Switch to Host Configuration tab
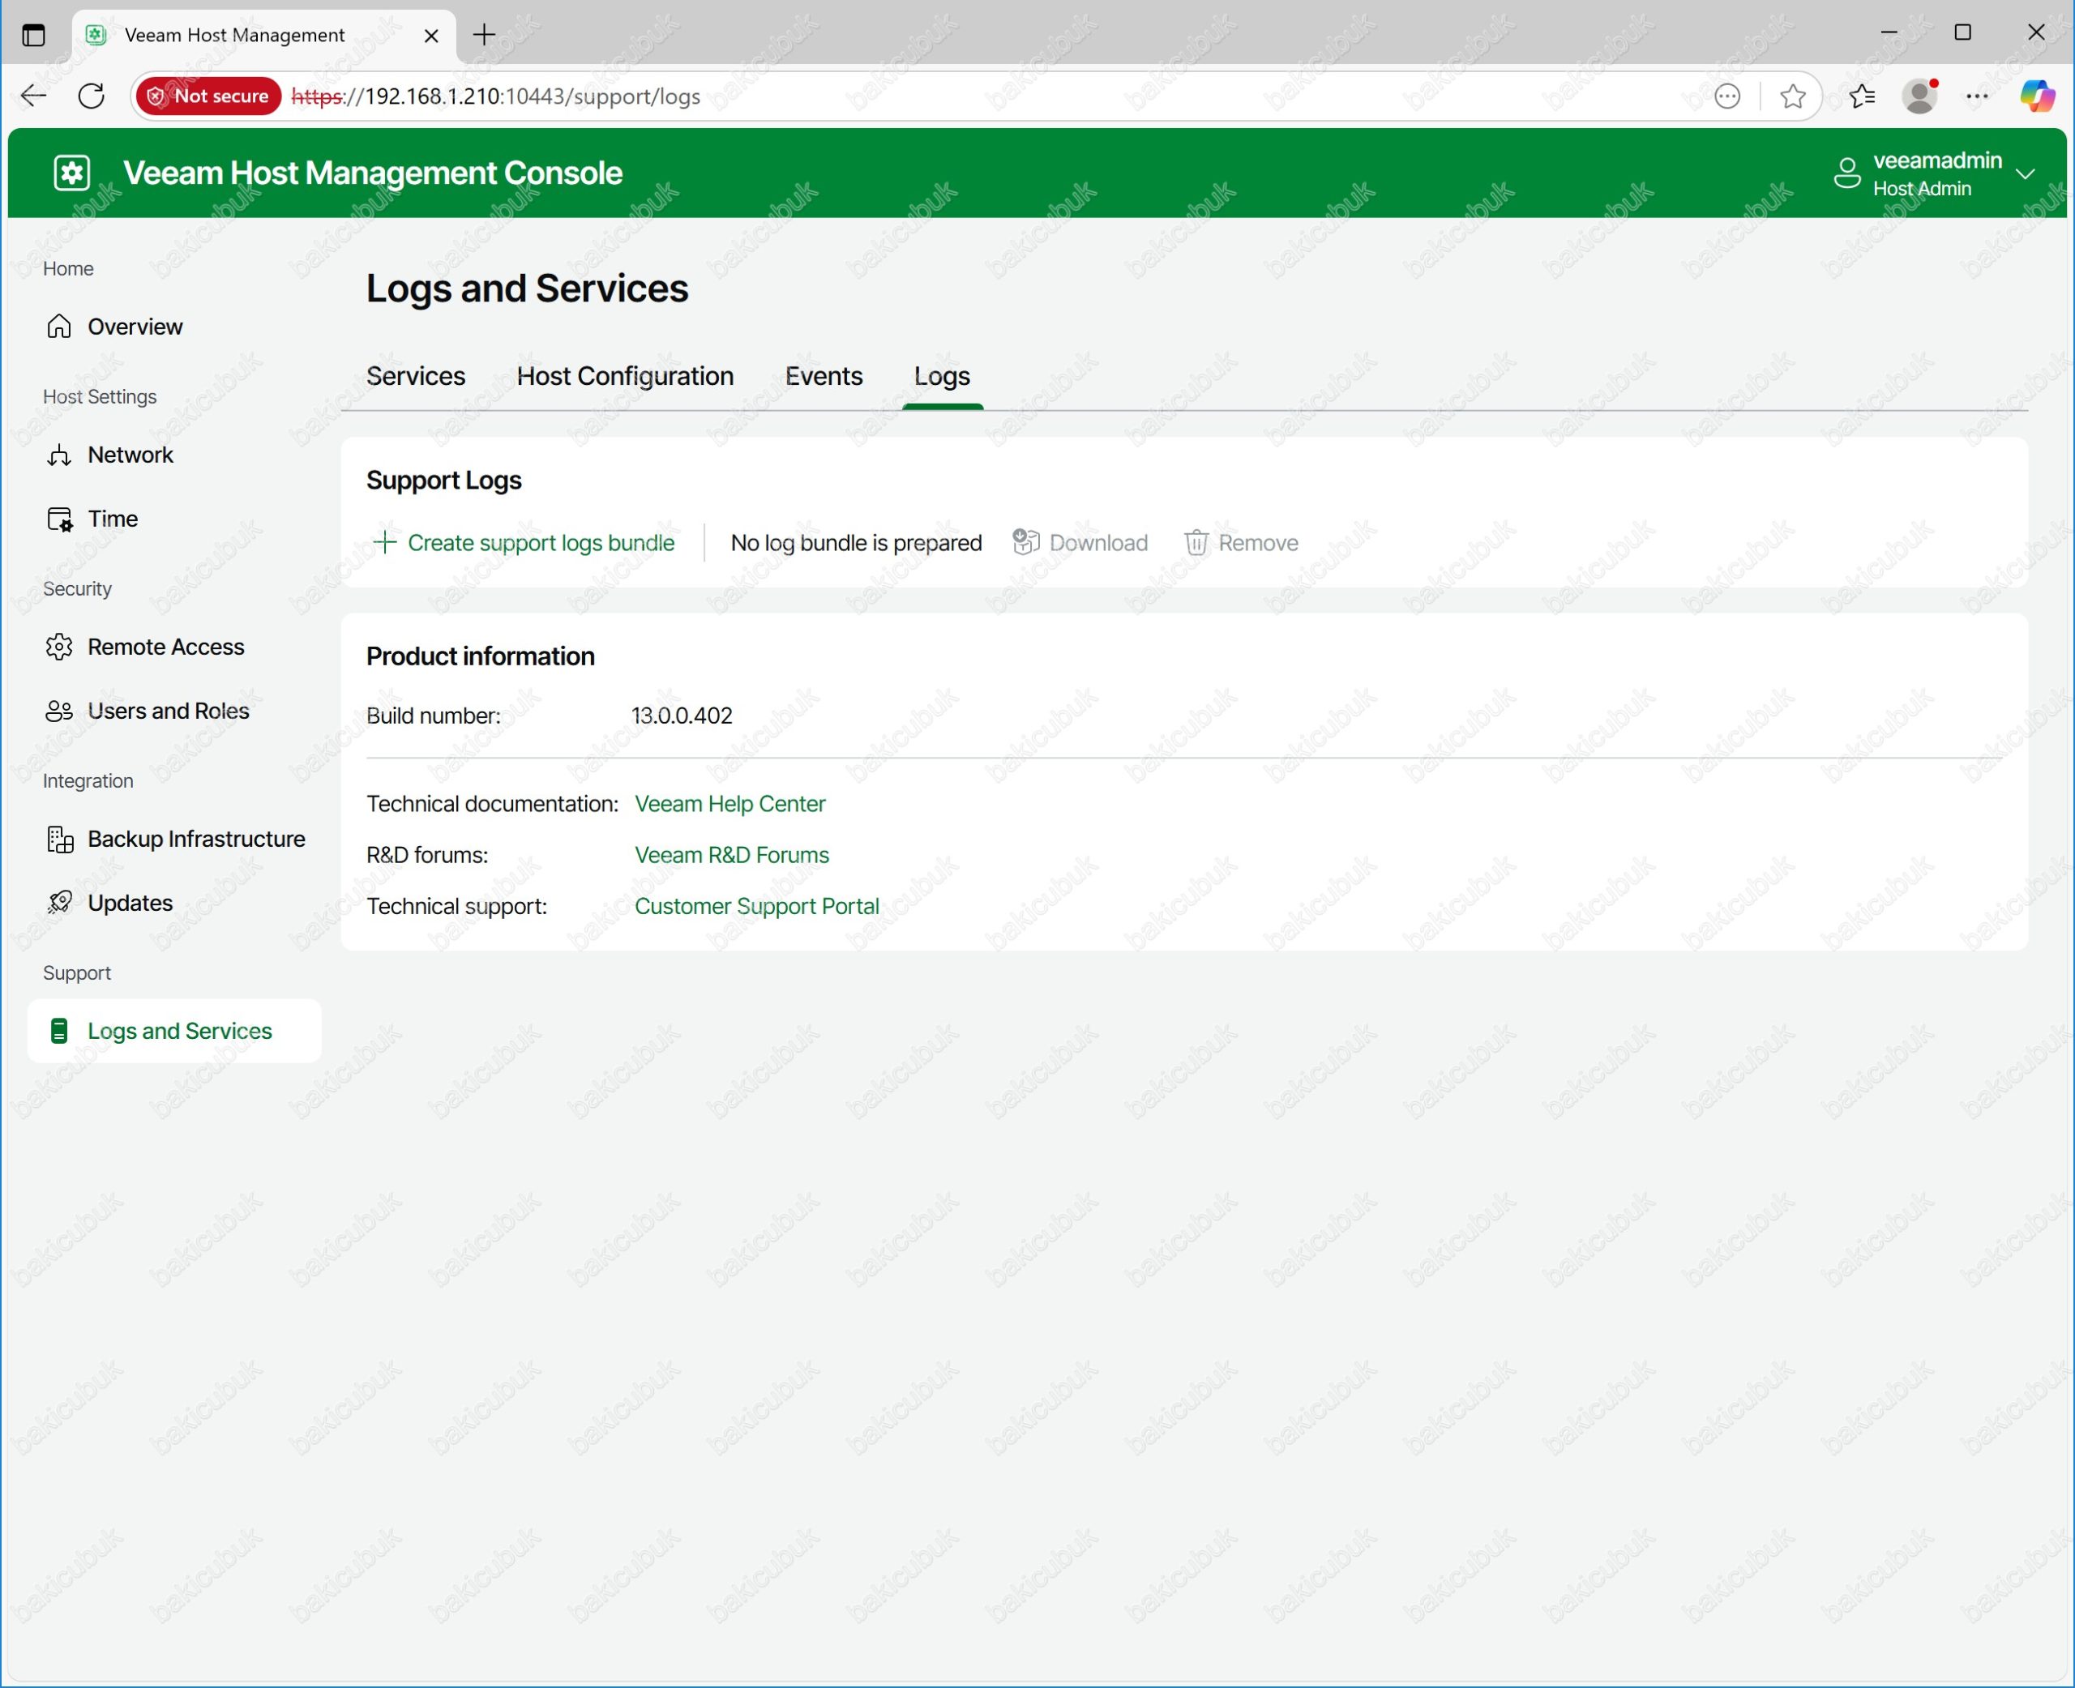 [625, 376]
